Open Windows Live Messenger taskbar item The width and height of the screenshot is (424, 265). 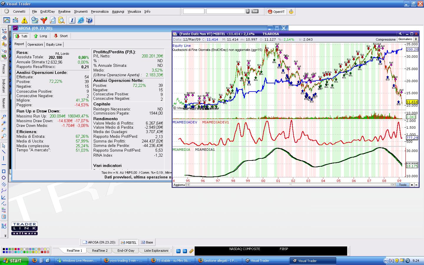pyautogui.click(x=78, y=261)
